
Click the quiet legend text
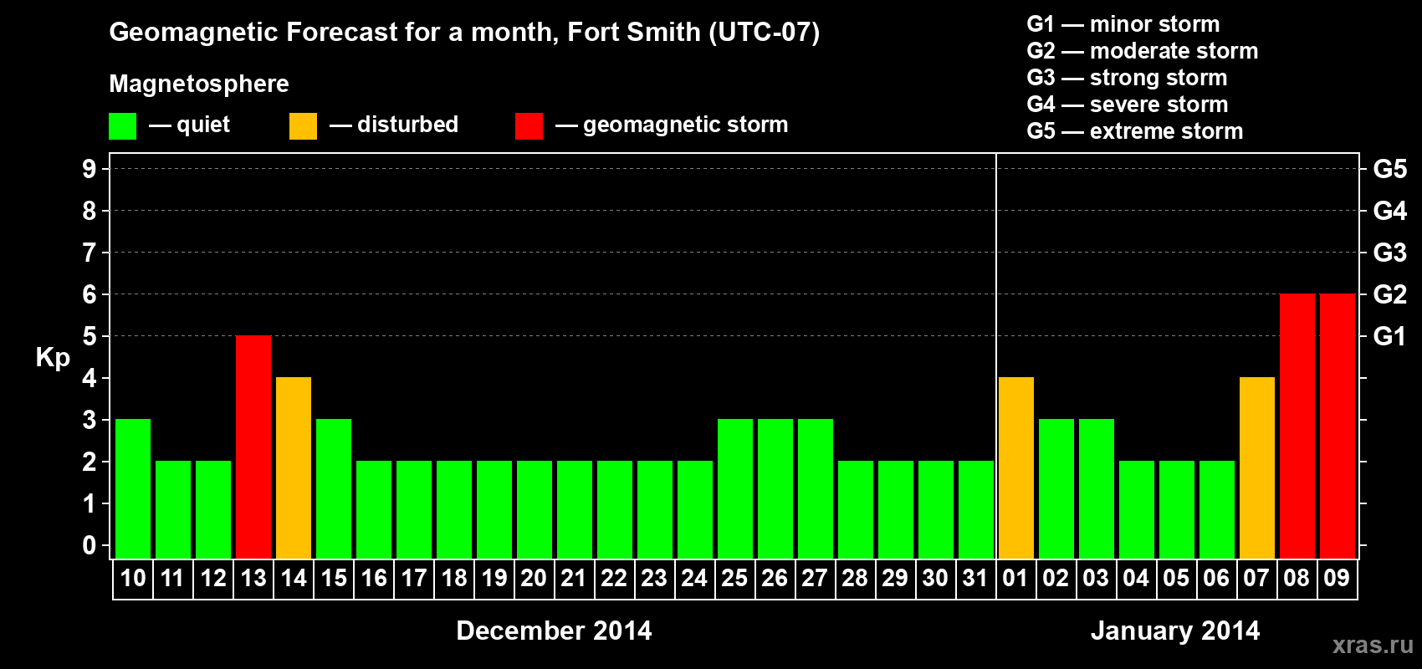point(203,125)
